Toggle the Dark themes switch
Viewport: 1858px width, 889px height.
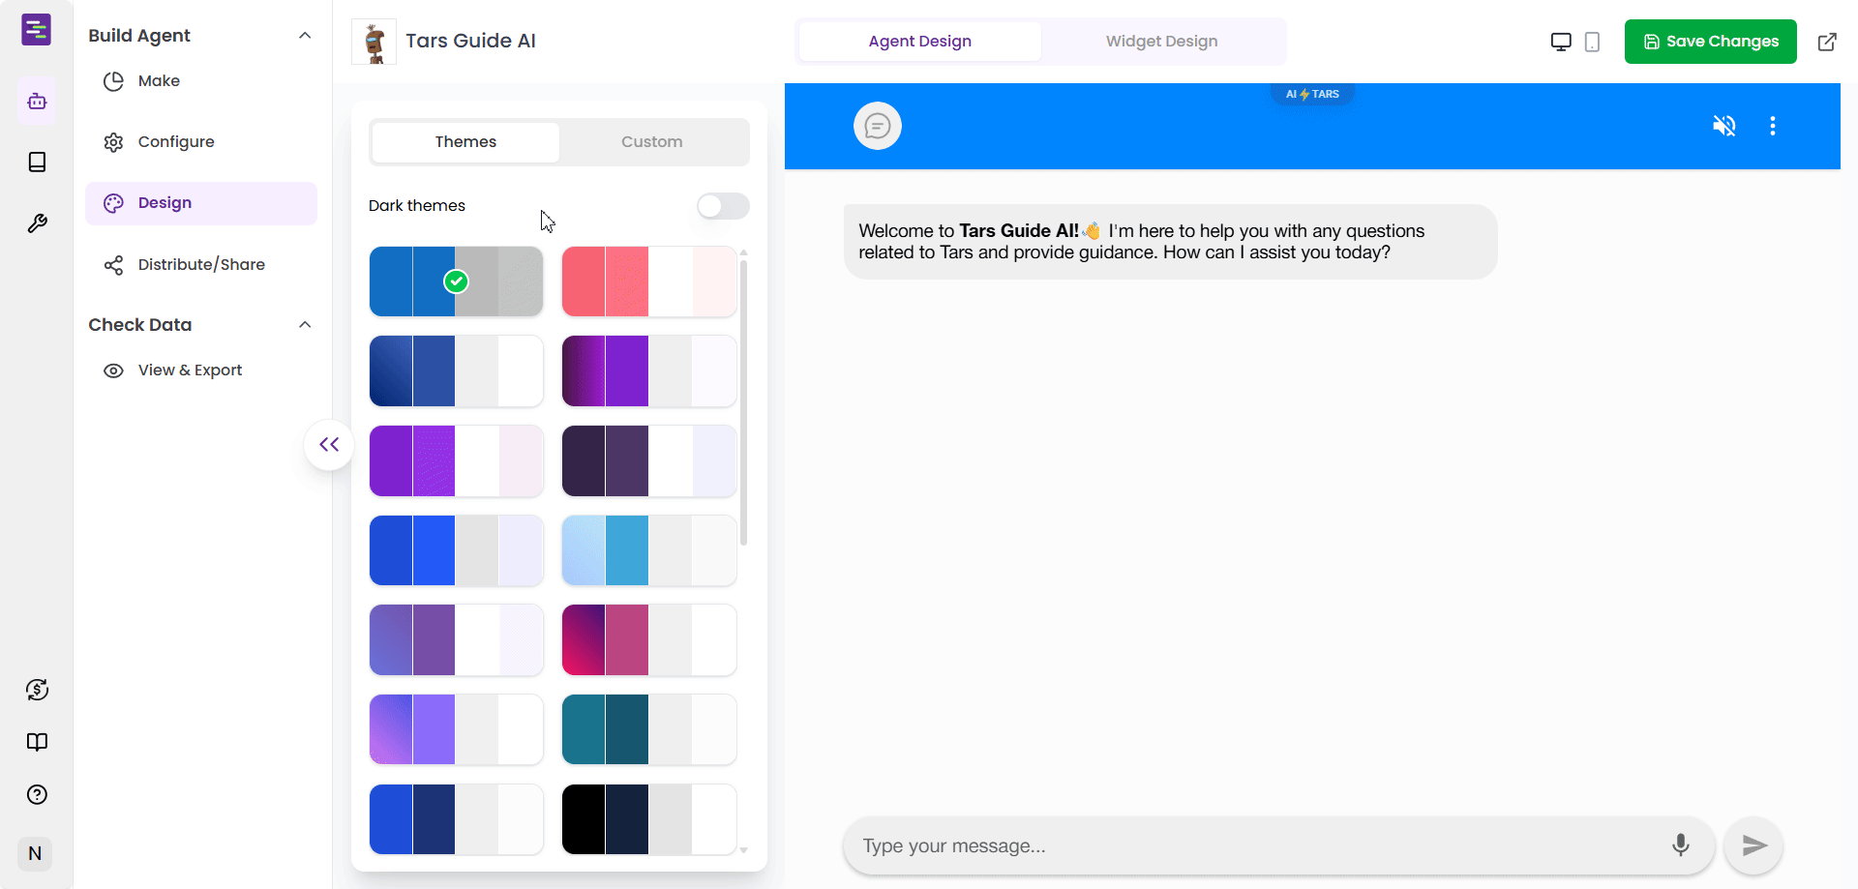(723, 206)
